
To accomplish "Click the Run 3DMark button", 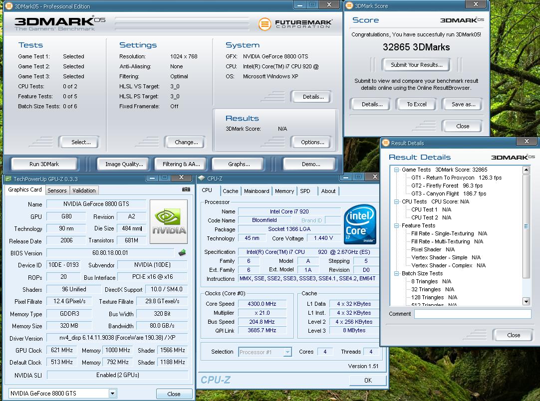I will pyautogui.click(x=44, y=164).
